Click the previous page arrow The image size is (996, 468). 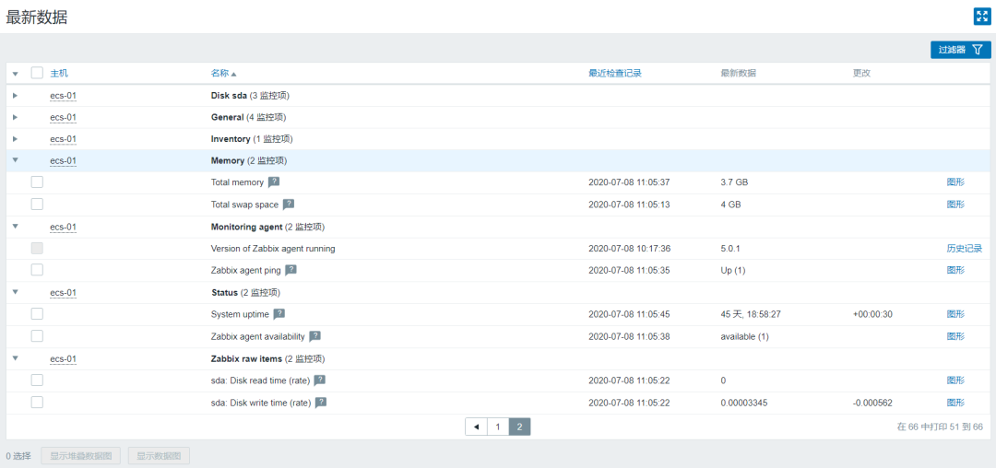[476, 427]
